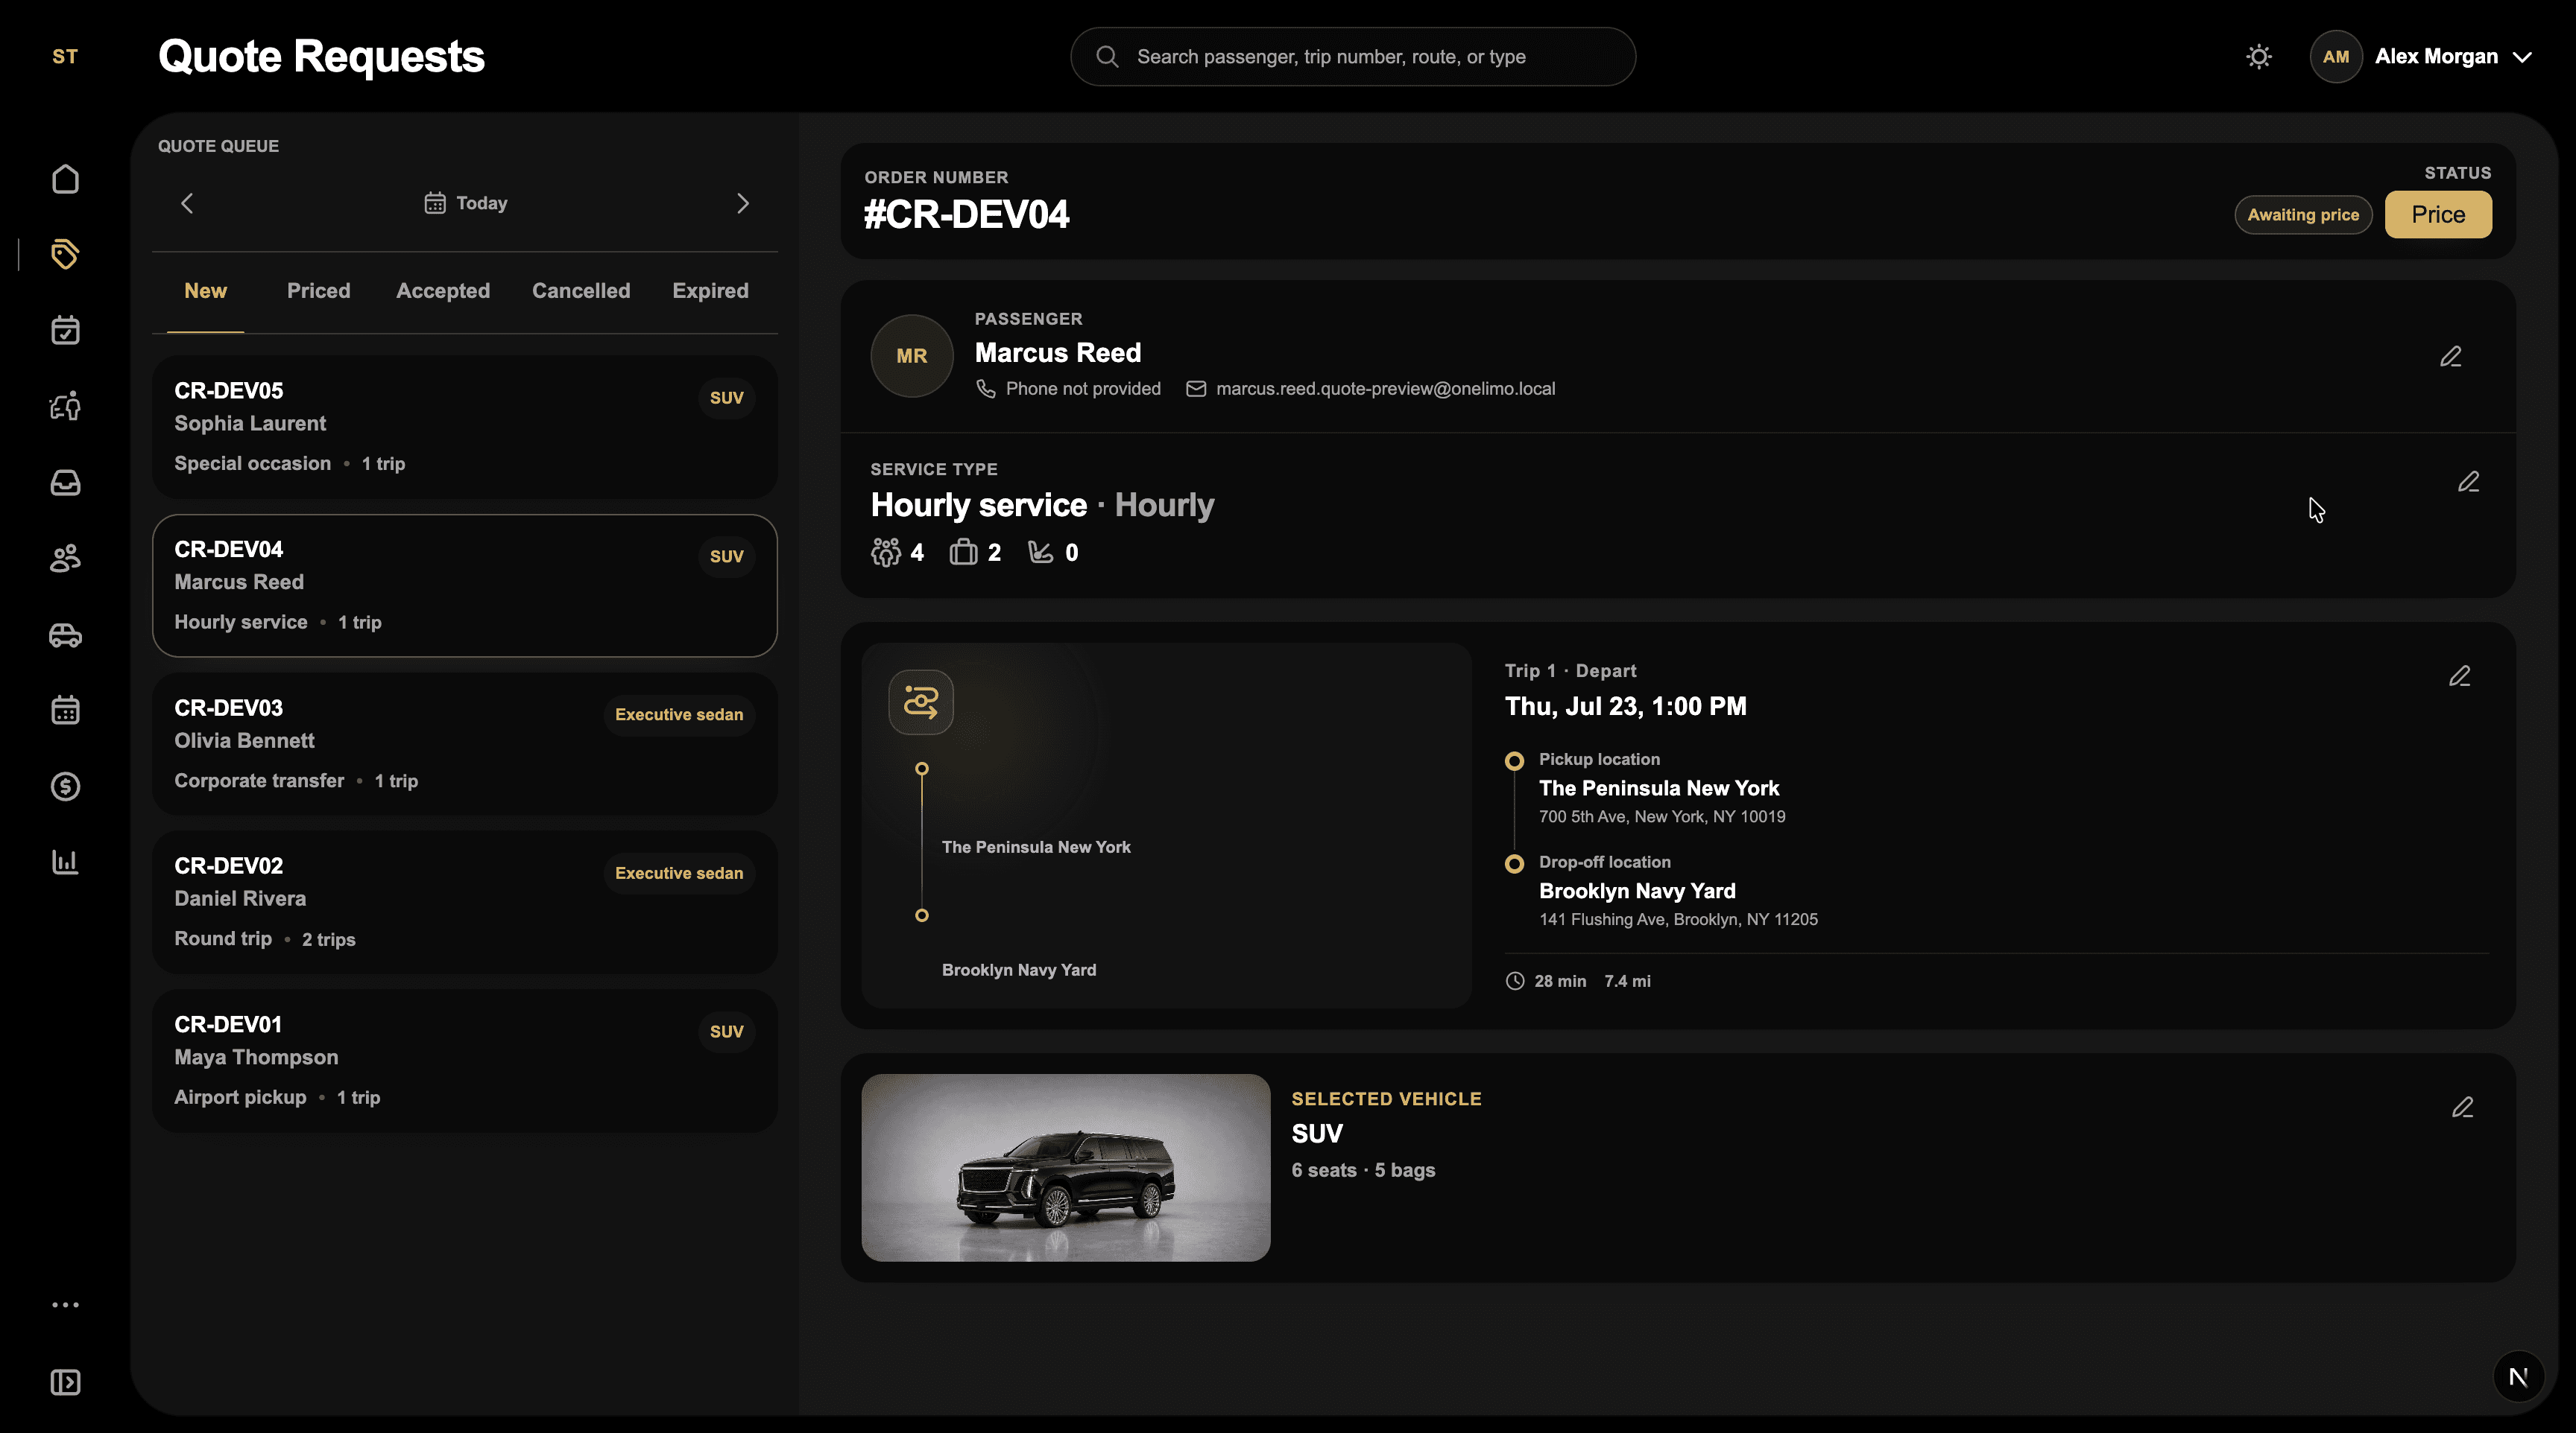The width and height of the screenshot is (2576, 1433).
Task: Click the email envelope icon
Action: pyautogui.click(x=1195, y=389)
